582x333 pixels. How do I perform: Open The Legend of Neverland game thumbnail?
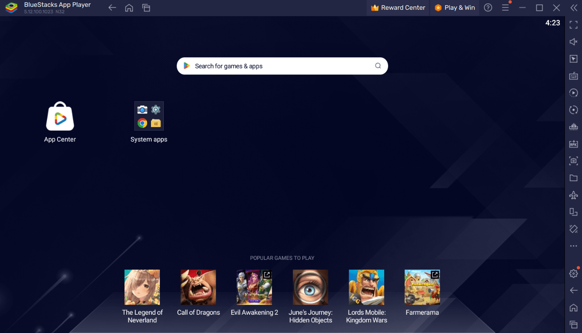coord(142,287)
